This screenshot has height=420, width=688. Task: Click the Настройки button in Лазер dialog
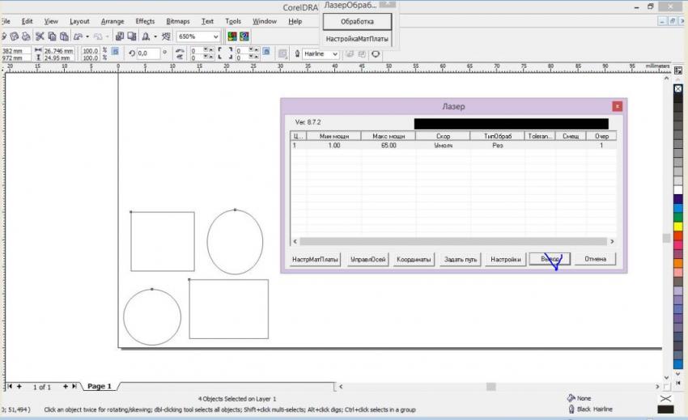pyautogui.click(x=505, y=259)
